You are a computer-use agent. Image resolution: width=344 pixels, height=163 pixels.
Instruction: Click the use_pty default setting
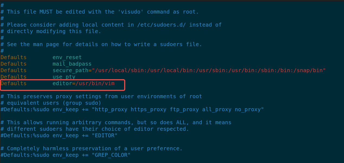coord(64,77)
